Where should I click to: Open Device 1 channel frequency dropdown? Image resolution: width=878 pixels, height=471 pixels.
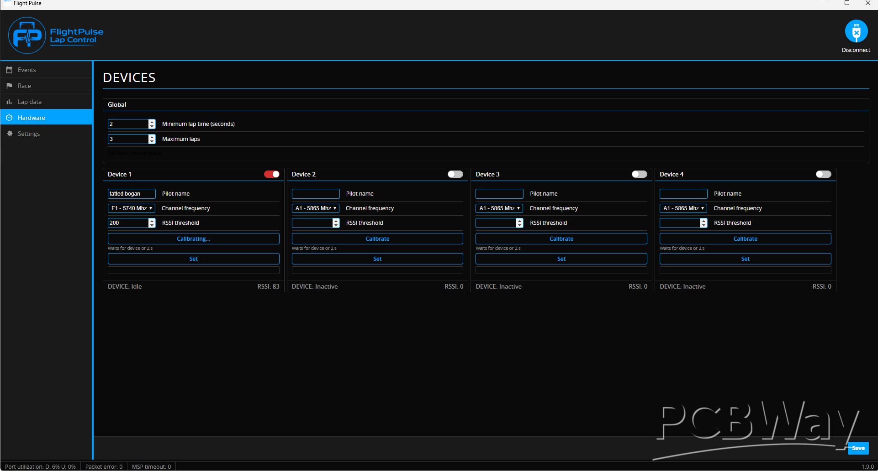point(132,208)
